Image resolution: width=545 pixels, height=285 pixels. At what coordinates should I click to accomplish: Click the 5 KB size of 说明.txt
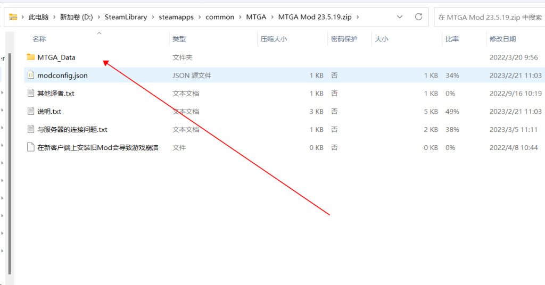(431, 112)
